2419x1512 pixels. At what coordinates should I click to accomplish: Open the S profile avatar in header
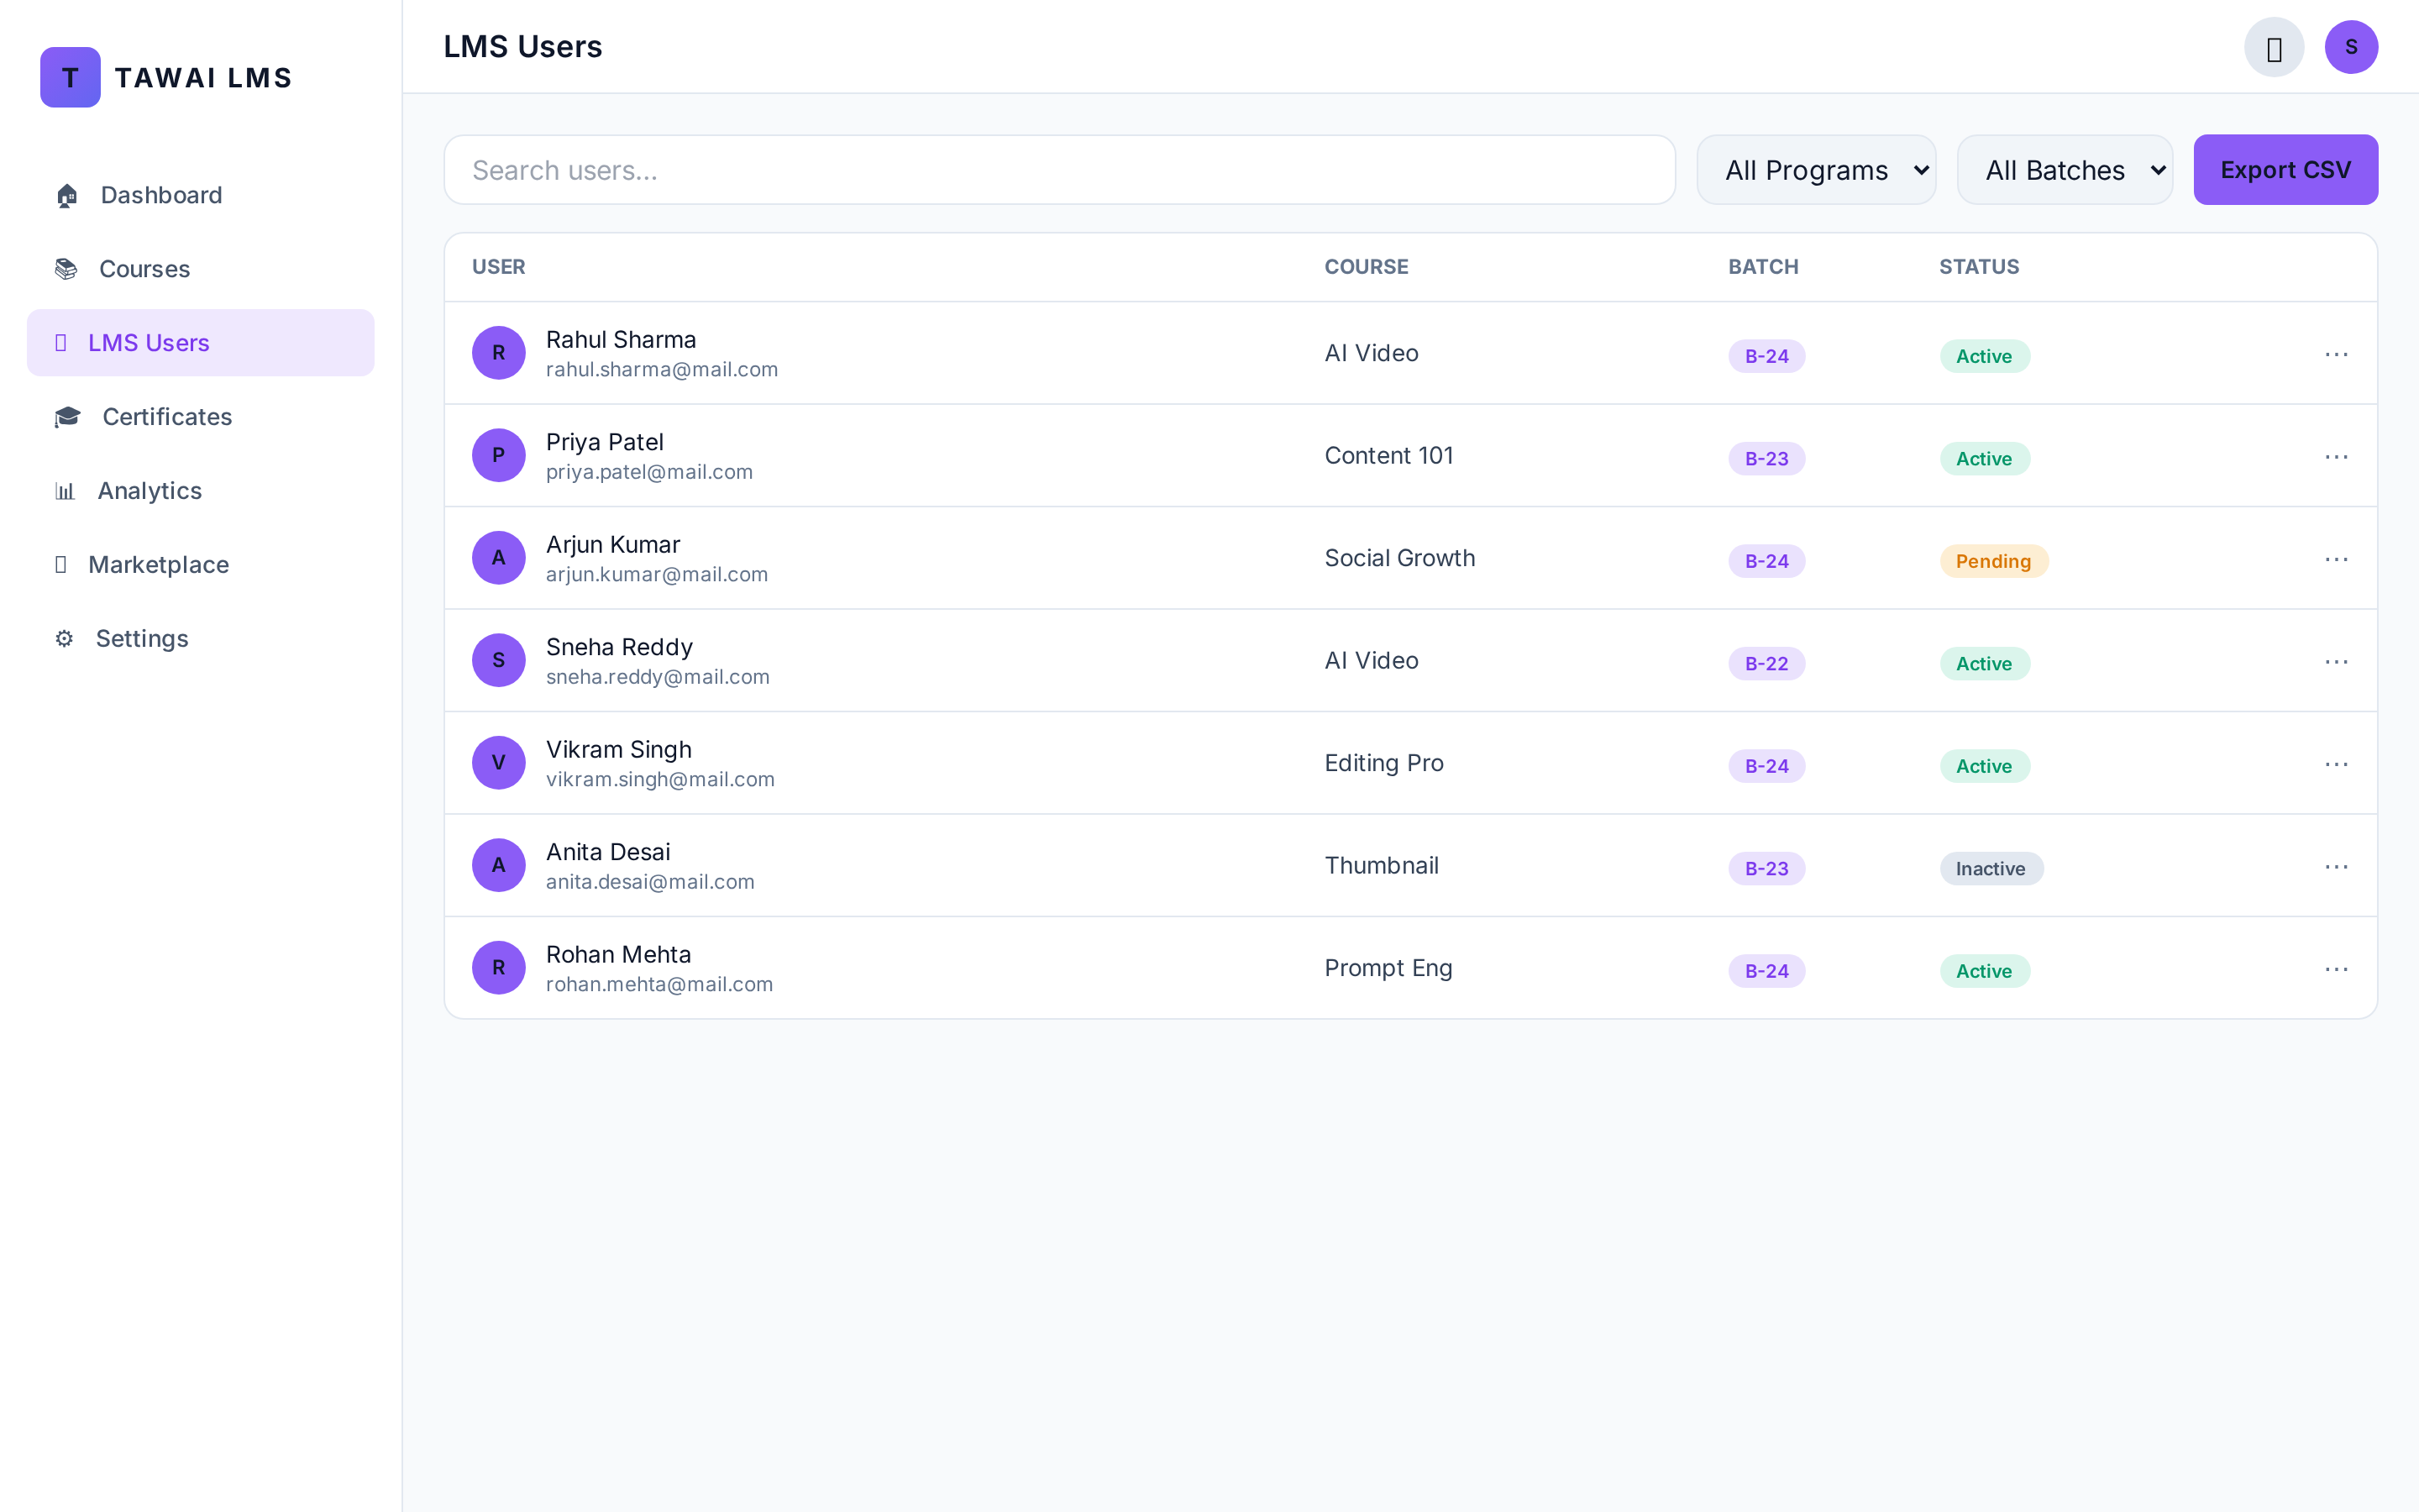click(x=2351, y=47)
